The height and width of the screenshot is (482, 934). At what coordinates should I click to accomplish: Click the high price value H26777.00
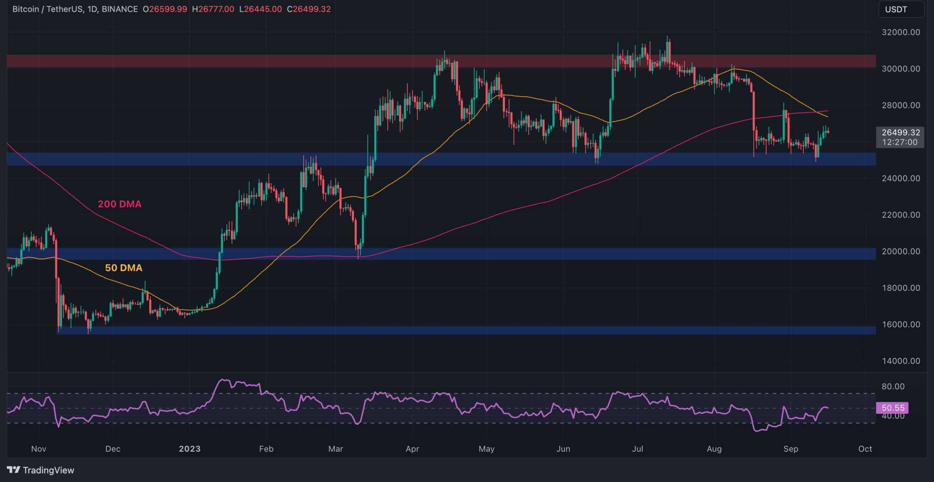point(213,9)
